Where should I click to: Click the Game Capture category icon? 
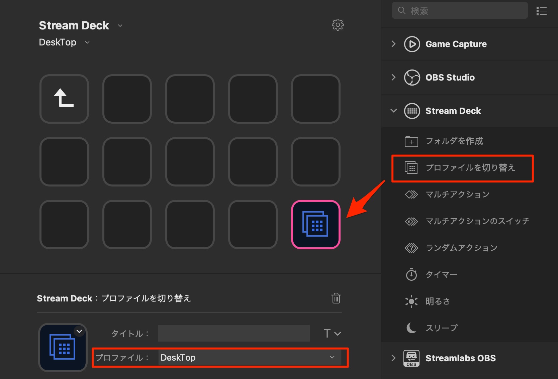pos(412,44)
